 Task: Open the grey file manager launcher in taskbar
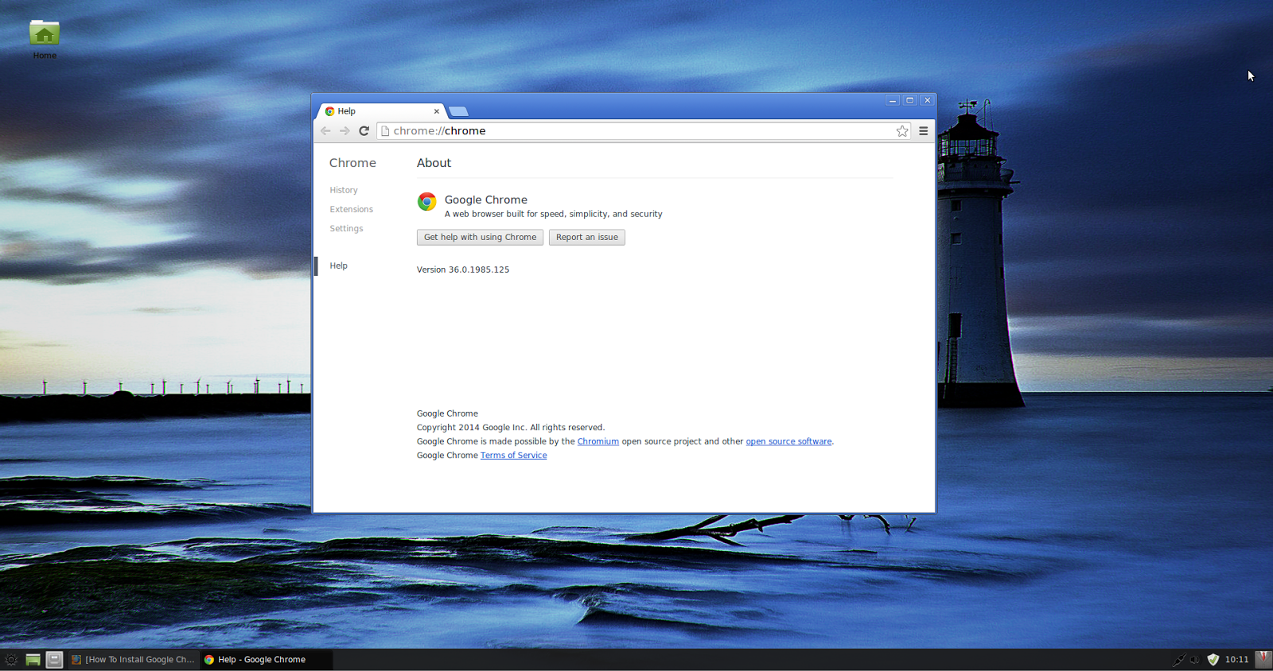click(54, 660)
